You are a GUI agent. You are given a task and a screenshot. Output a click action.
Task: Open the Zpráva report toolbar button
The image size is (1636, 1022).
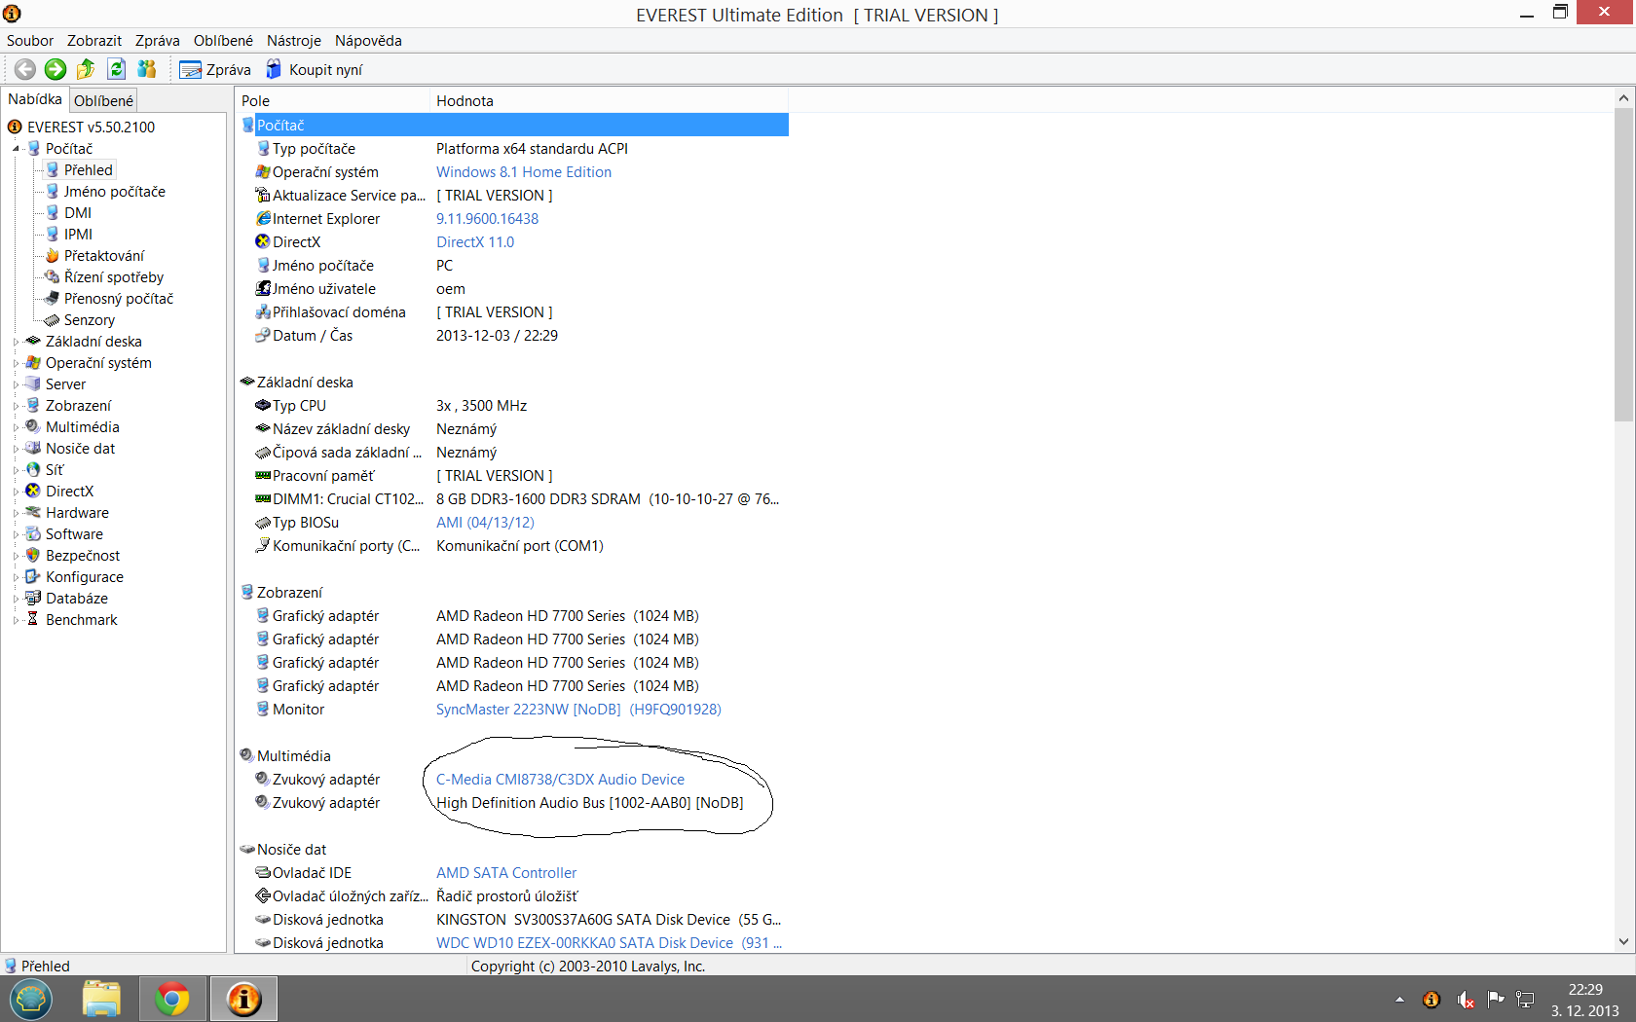[215, 70]
